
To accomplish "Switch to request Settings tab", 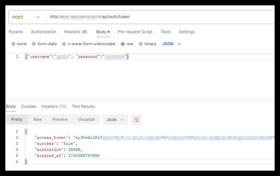I will (x=187, y=32).
